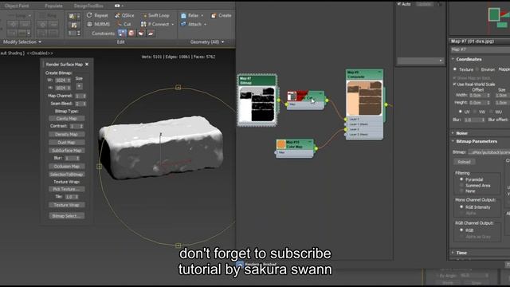Collapse the Color Map node via minus icon
Image resolution: width=510 pixels, height=287 pixels.
point(310,142)
